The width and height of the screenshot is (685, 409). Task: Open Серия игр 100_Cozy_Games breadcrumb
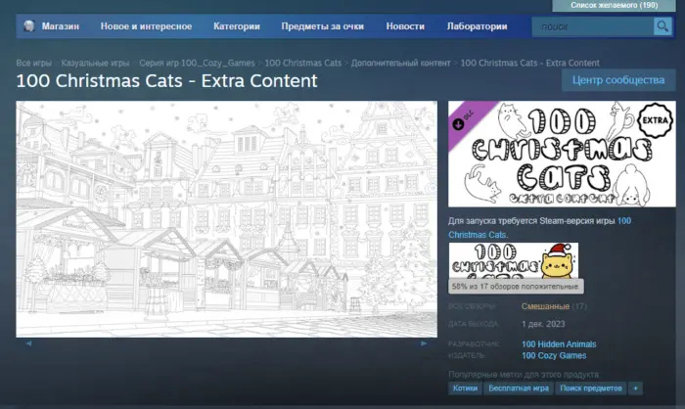coord(197,63)
